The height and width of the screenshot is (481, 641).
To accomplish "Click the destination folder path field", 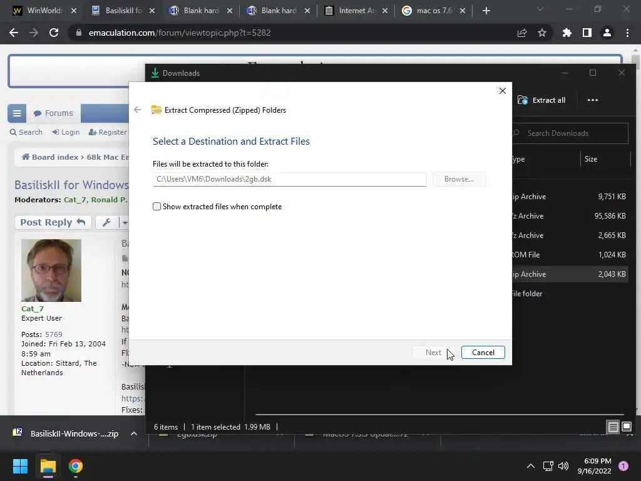I will coord(289,179).
